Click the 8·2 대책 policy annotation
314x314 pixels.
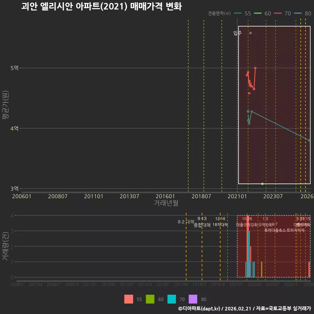pyautogui.click(x=186, y=222)
